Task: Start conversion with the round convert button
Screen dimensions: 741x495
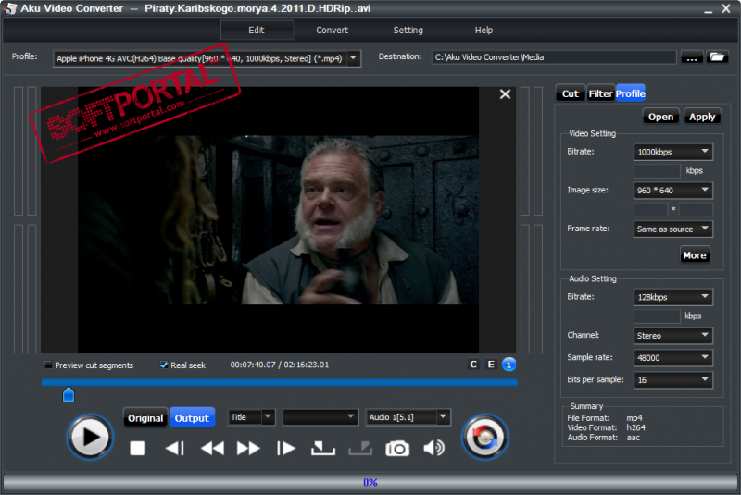Action: click(484, 437)
